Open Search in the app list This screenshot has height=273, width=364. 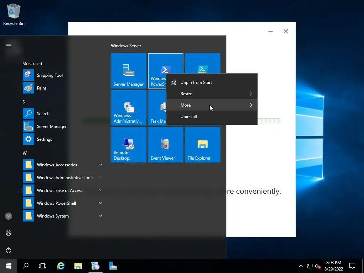point(62,113)
